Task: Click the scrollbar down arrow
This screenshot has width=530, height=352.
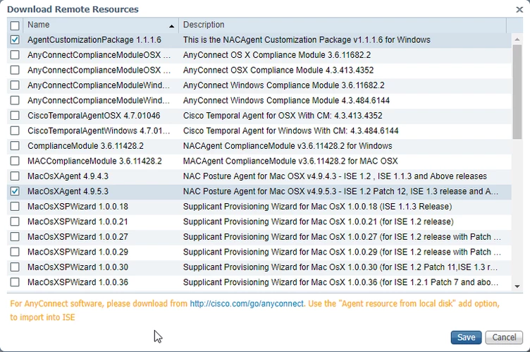Action: click(517, 286)
